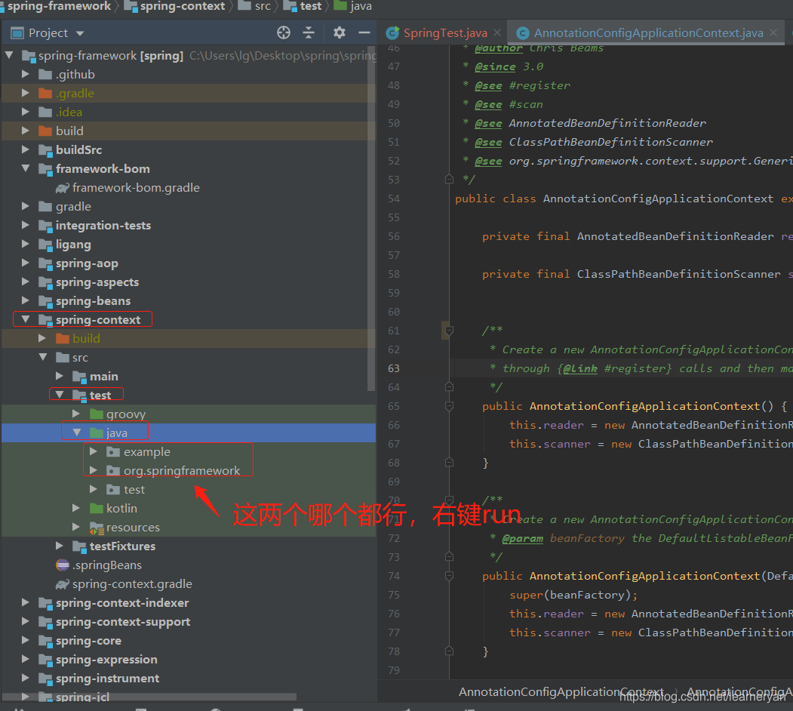Screen dimensions: 793x711
Task: Hide the Project panel with minus icon
Action: (x=364, y=33)
